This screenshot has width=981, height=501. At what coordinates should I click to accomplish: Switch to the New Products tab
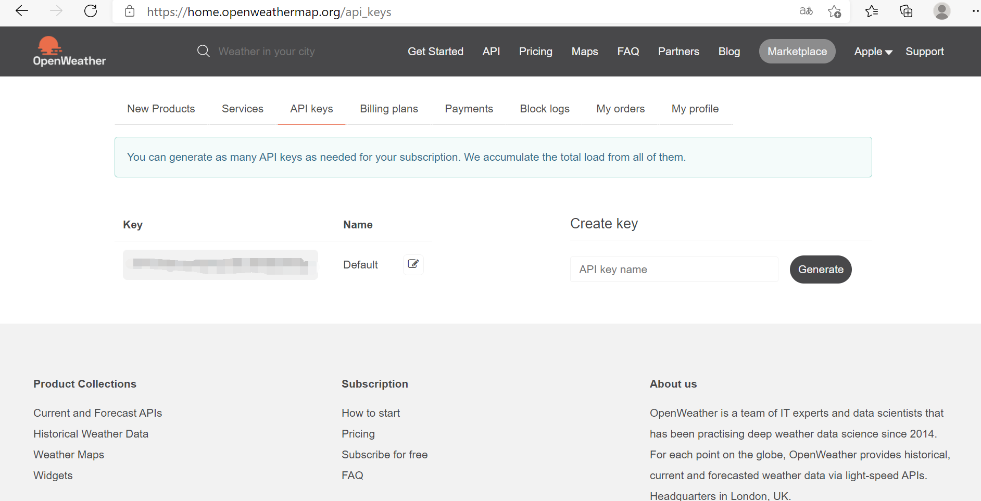[x=161, y=109]
